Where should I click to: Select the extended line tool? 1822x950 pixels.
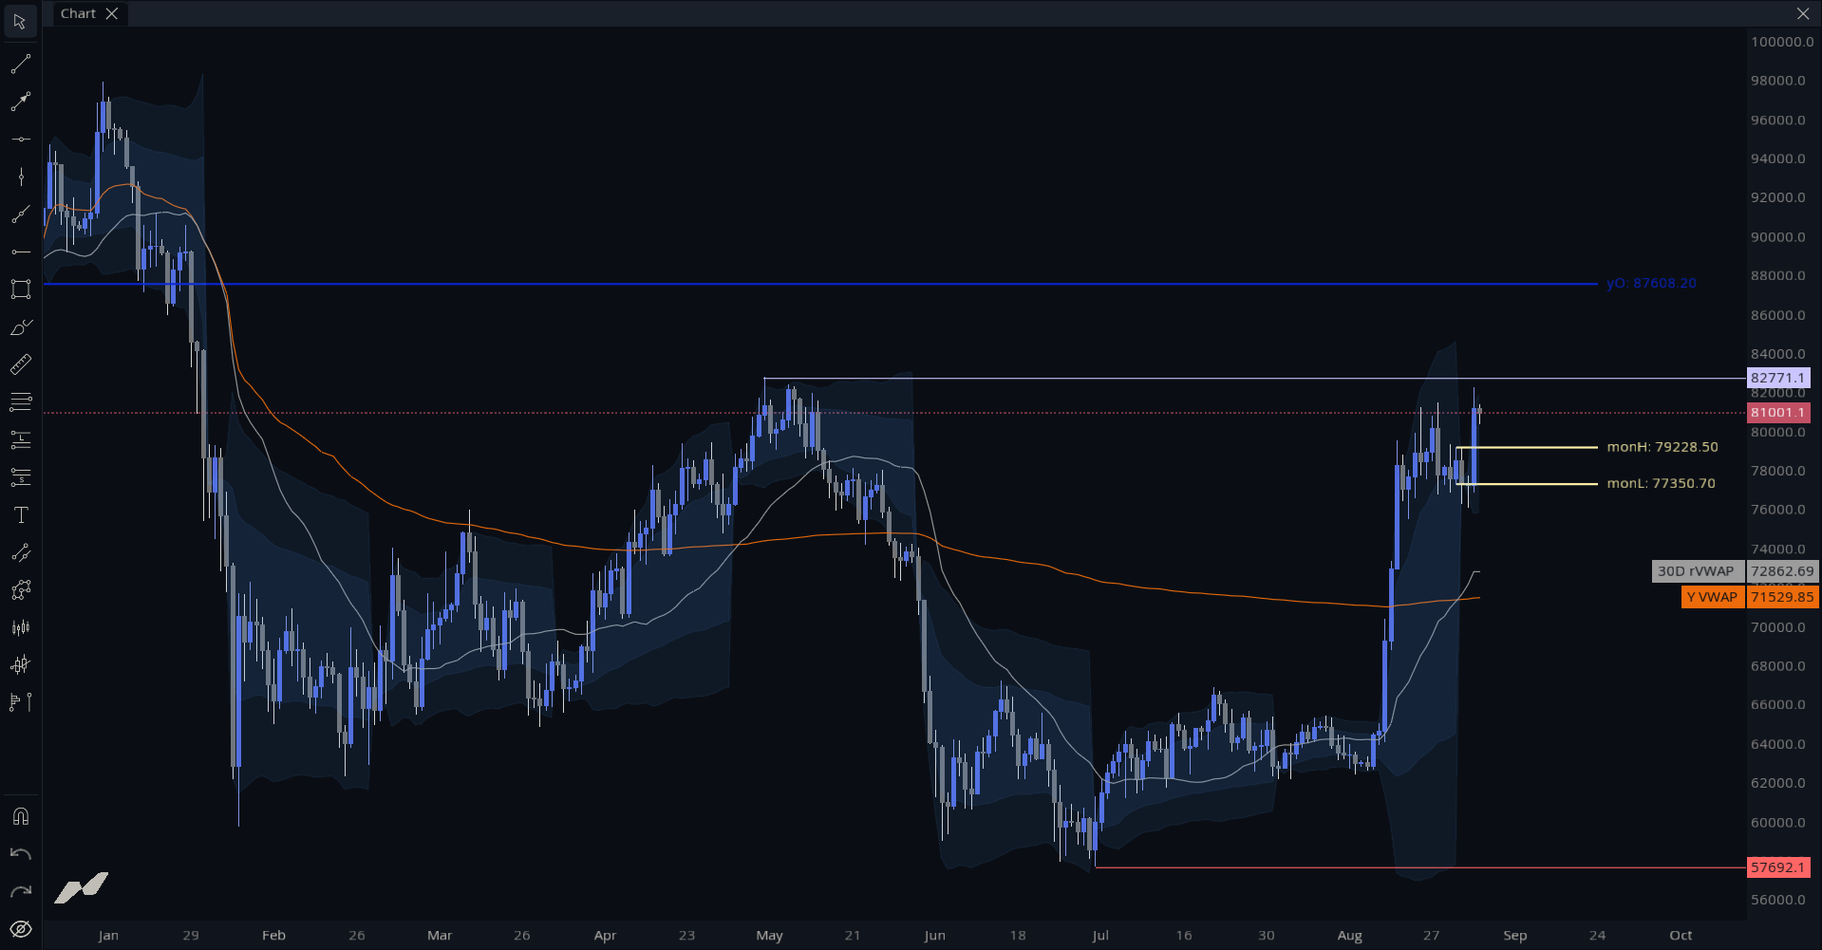point(20,214)
